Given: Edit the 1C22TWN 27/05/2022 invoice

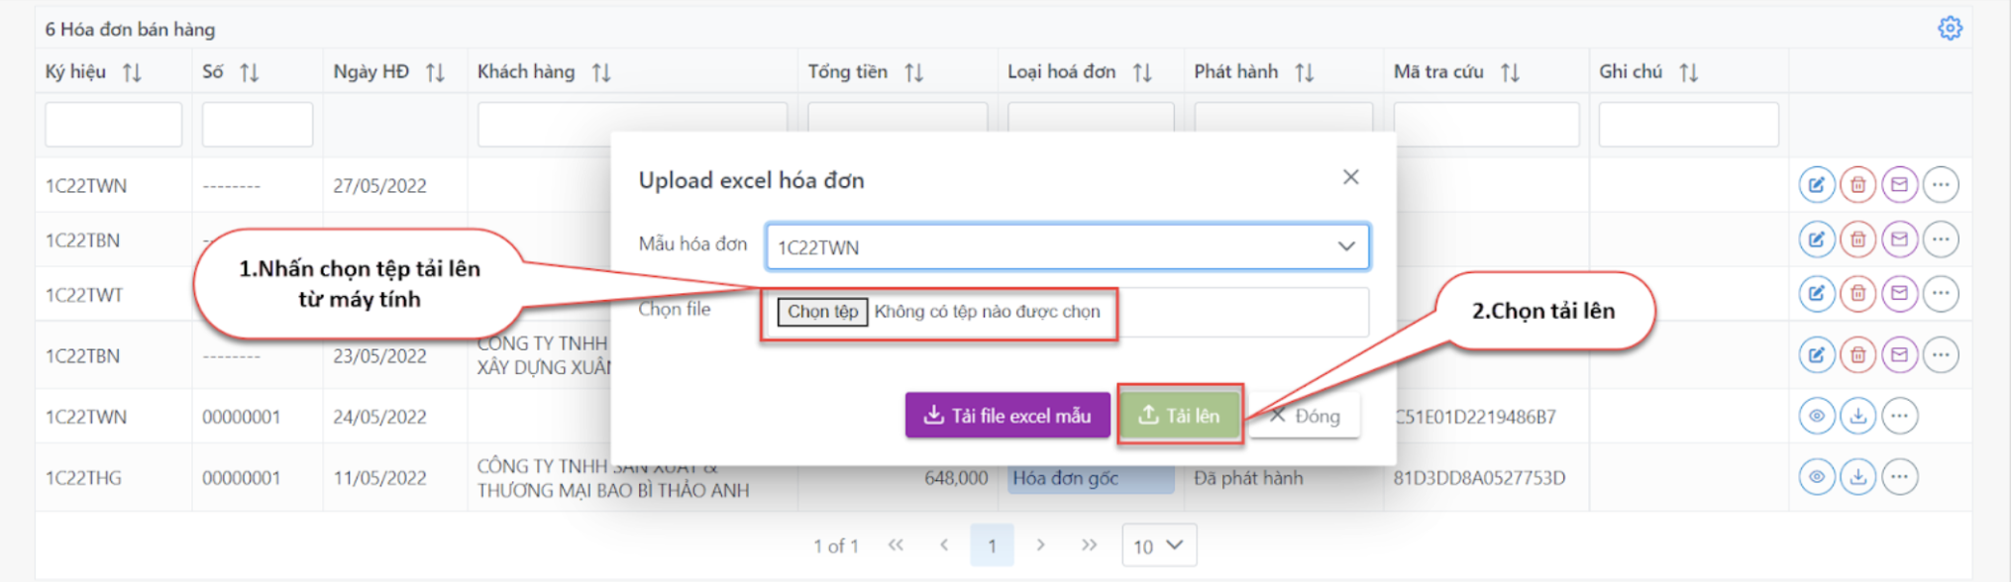Looking at the screenshot, I should tap(1817, 184).
